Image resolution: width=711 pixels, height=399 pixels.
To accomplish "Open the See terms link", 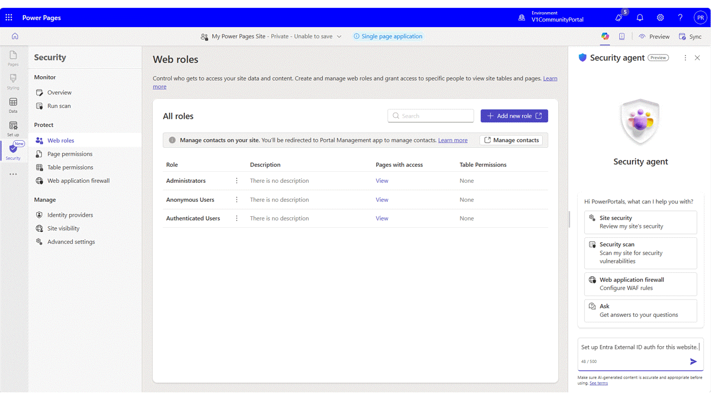I will (598, 383).
